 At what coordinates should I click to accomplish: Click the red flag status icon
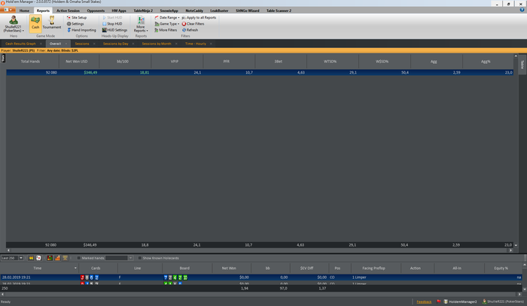pyautogui.click(x=439, y=301)
